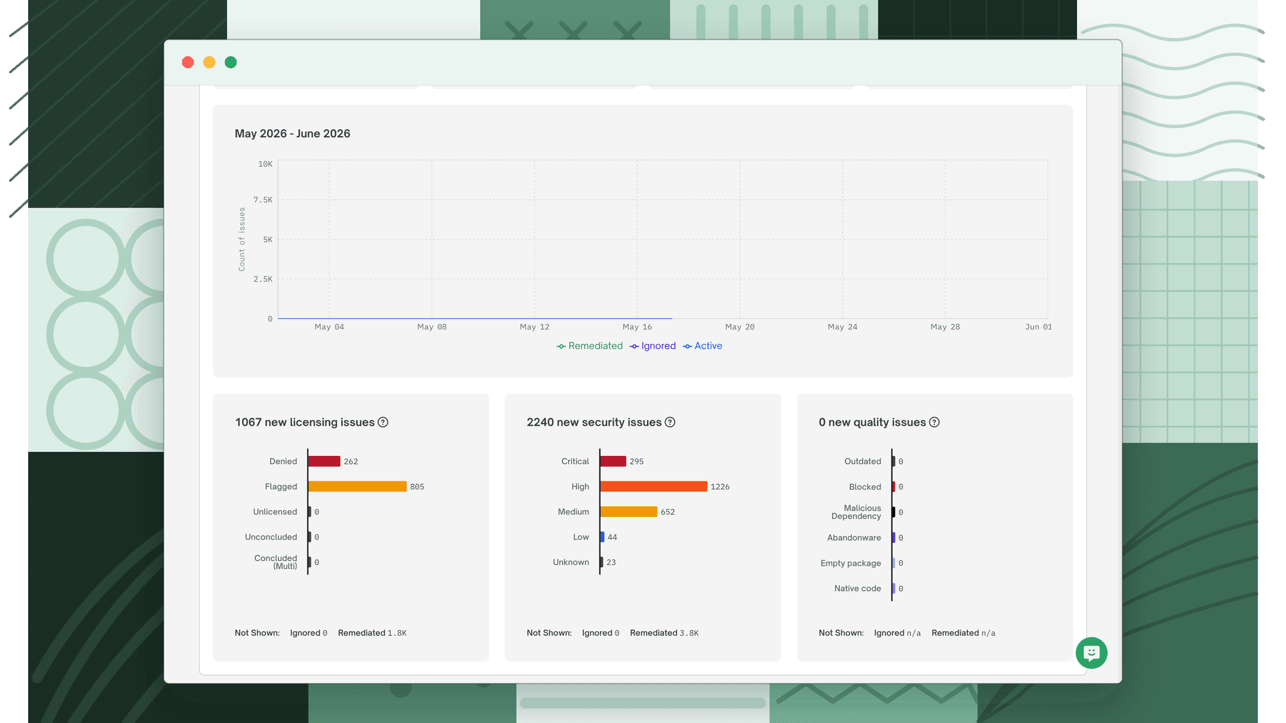Open help icon beside new licensing issues
This screenshot has height=723, width=1286.
pyautogui.click(x=383, y=422)
